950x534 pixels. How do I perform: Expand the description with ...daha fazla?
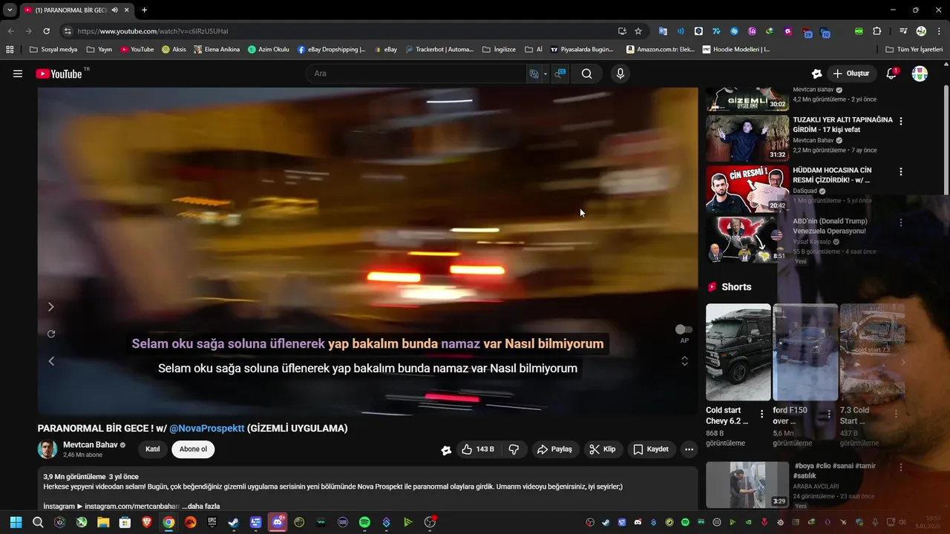point(201,507)
